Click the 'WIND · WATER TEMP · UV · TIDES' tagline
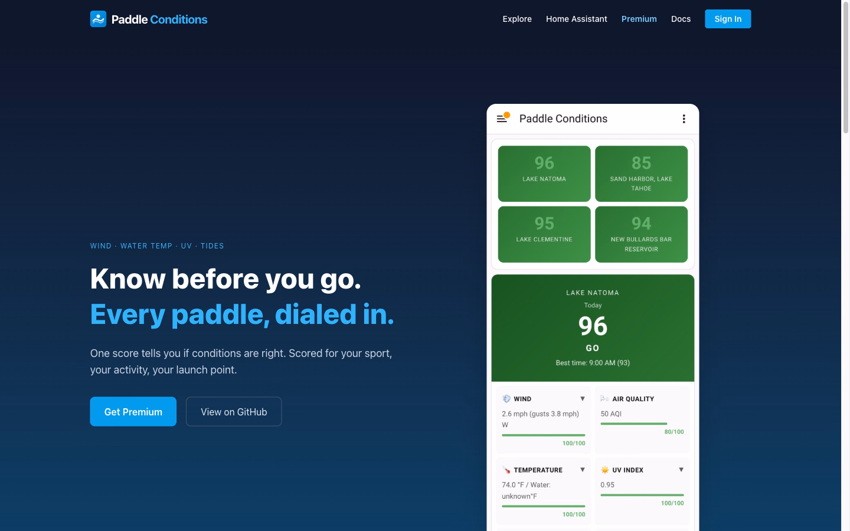Image resolution: width=850 pixels, height=531 pixels. click(157, 246)
